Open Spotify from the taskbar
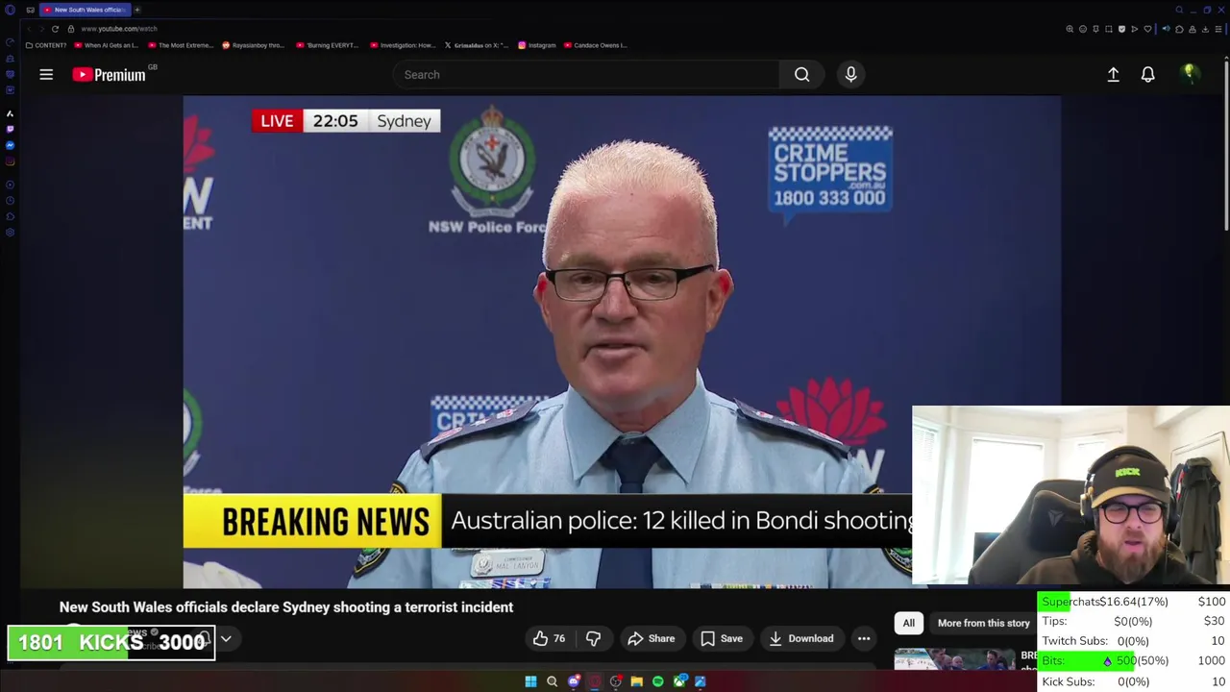The height and width of the screenshot is (692, 1230). 657,681
